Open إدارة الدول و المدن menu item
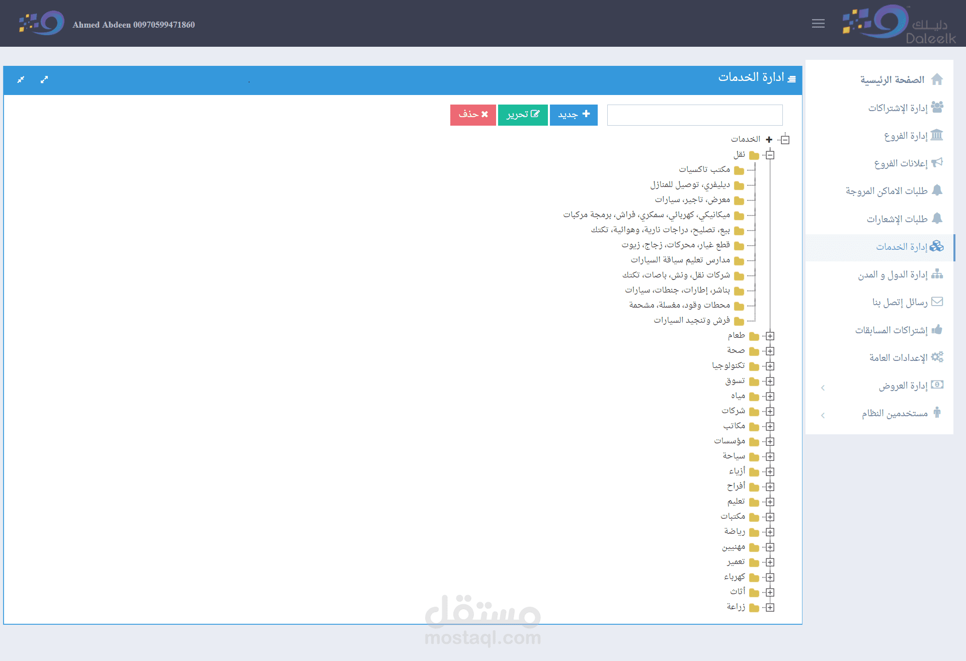Viewport: 966px width, 661px height. point(893,274)
